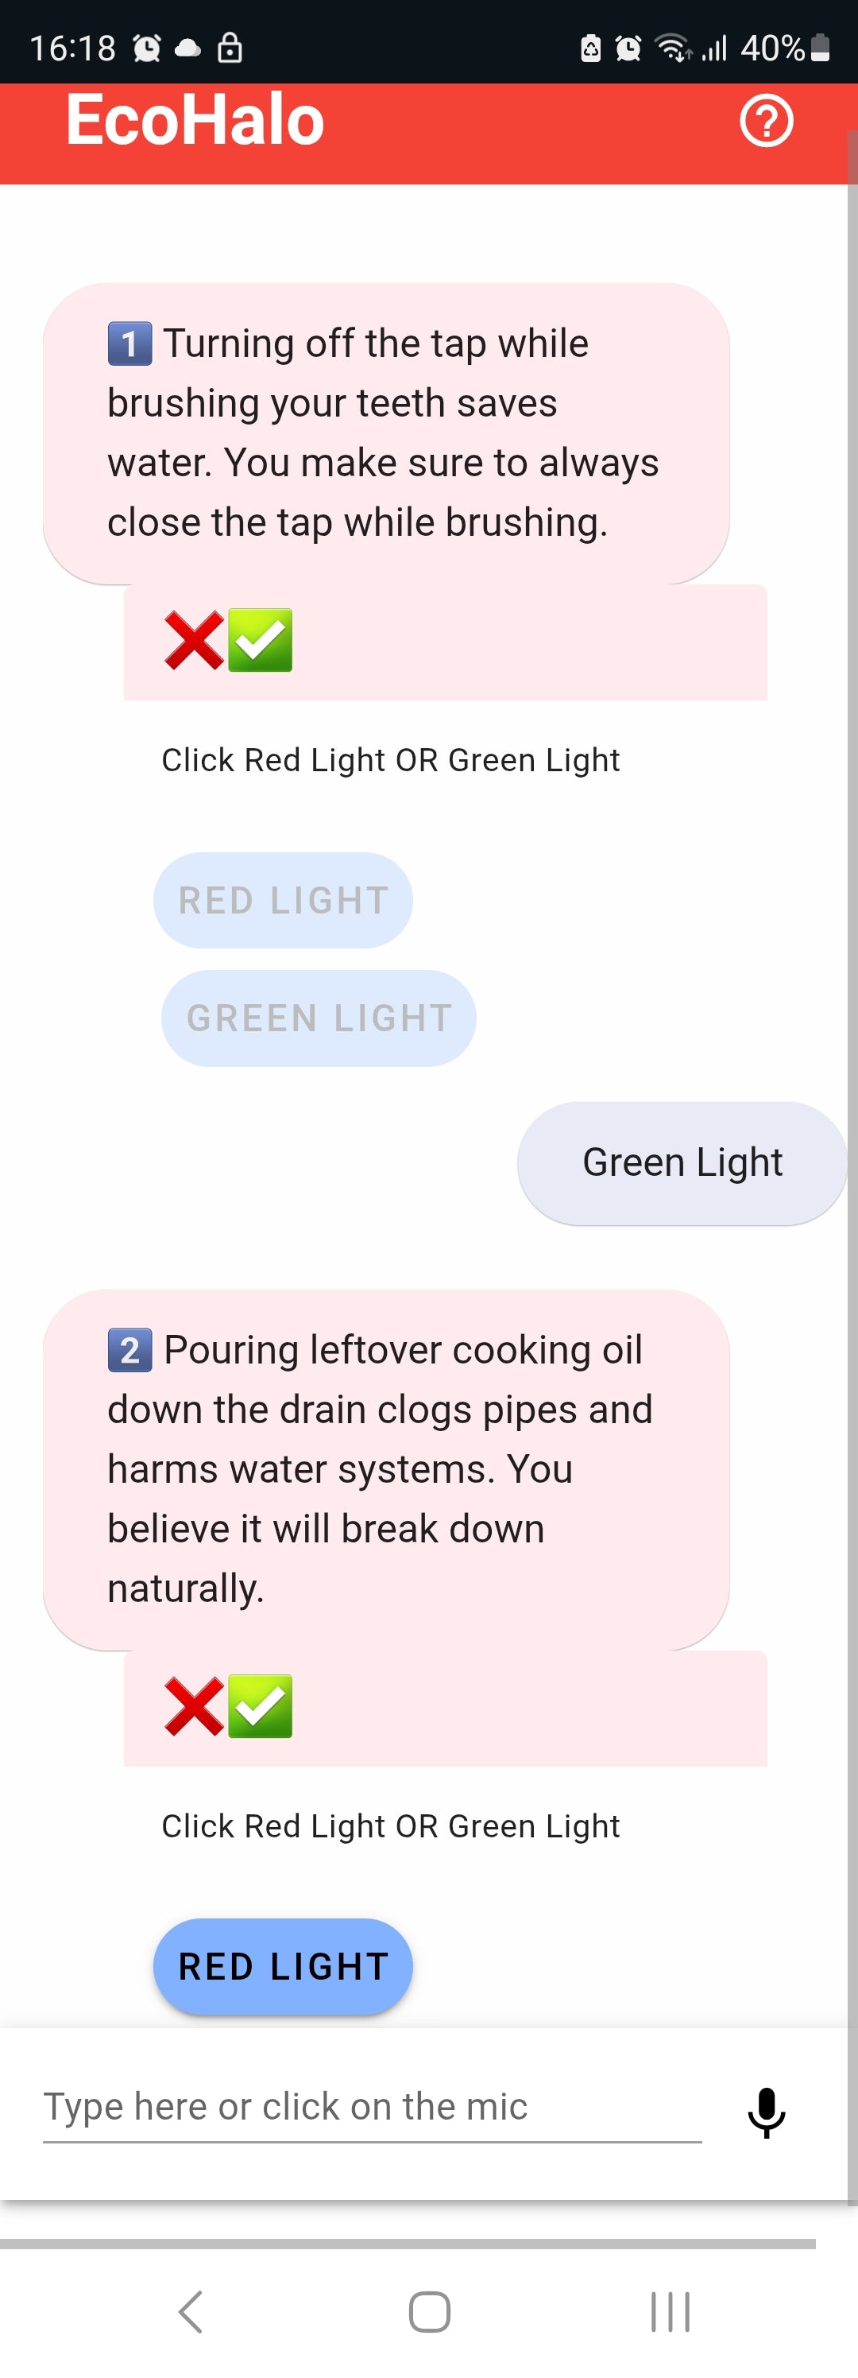
Task: Click the red X under question 1
Action: [193, 640]
